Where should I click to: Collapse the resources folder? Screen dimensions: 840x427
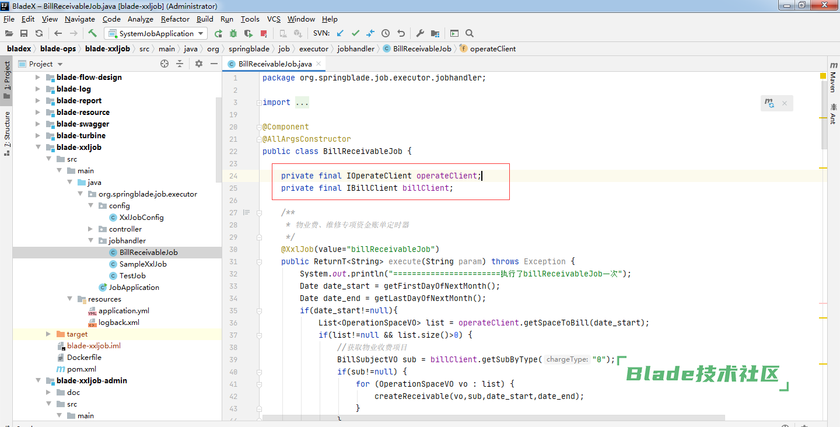tap(69, 299)
